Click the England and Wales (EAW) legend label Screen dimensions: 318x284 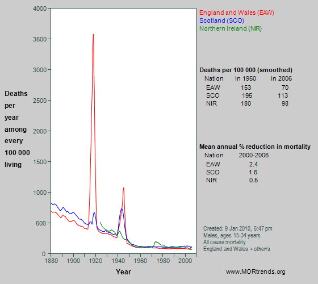click(237, 12)
